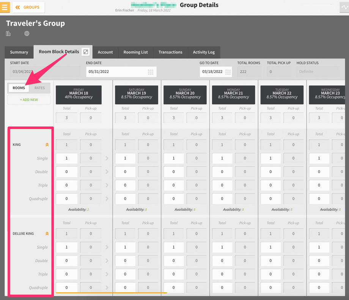Select the Sunday March 20 date header
The height and width of the screenshot is (300, 349).
tap(185, 95)
